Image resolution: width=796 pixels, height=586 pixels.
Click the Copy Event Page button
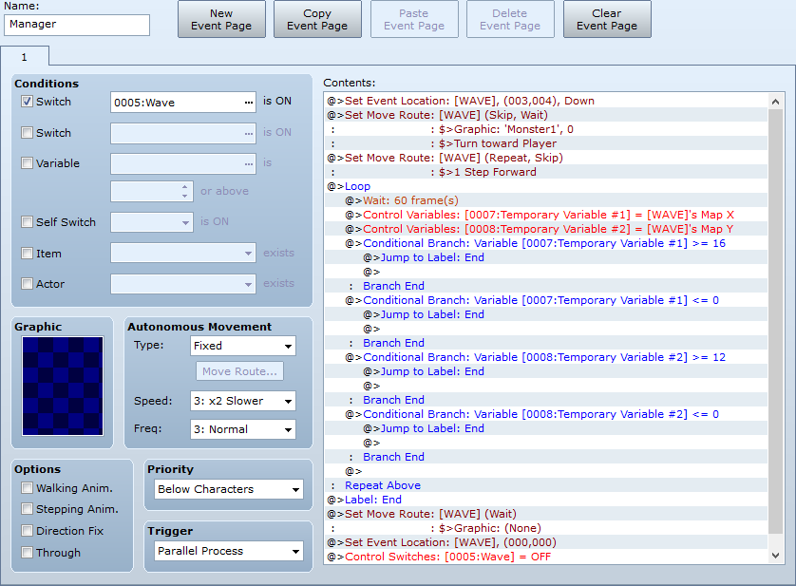[317, 20]
